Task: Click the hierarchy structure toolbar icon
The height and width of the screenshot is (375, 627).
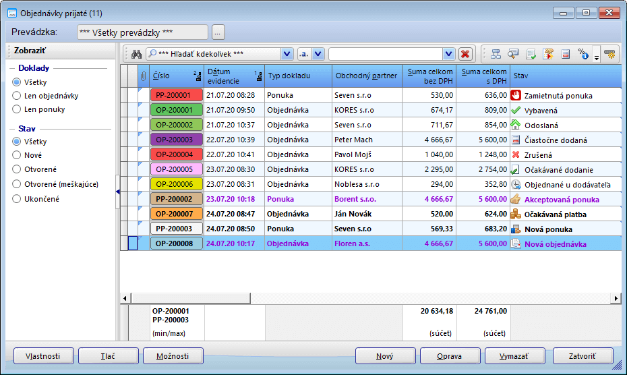Action: click(x=496, y=54)
